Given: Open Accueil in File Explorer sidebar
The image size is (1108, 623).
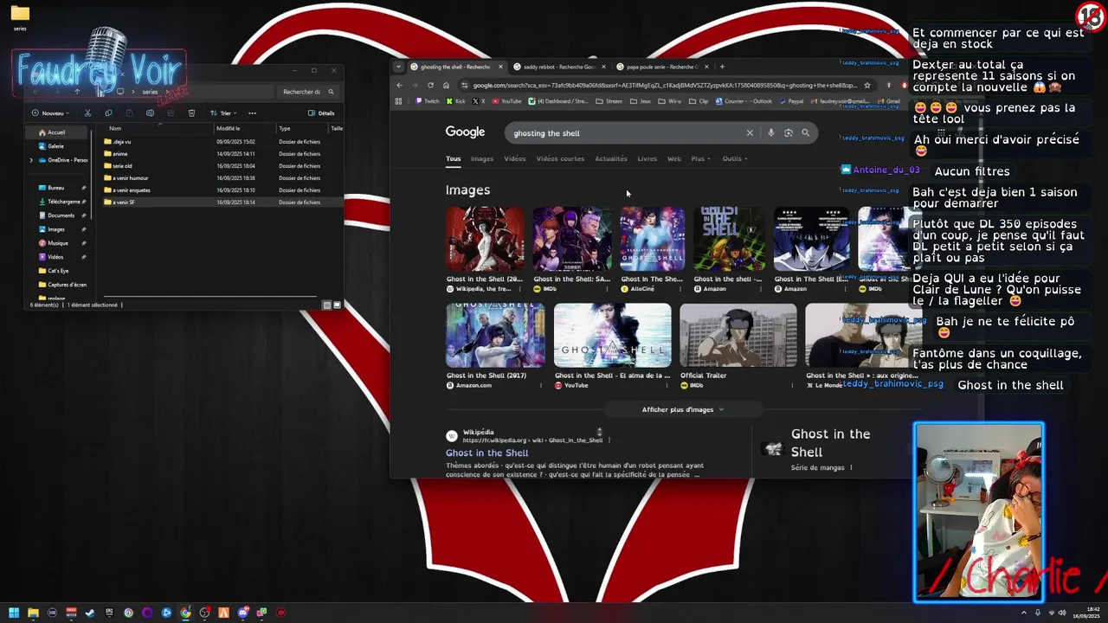Looking at the screenshot, I should (x=56, y=132).
